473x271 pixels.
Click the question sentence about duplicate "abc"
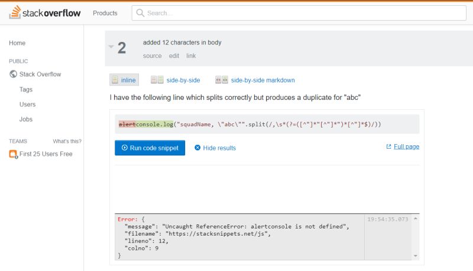[235, 97]
